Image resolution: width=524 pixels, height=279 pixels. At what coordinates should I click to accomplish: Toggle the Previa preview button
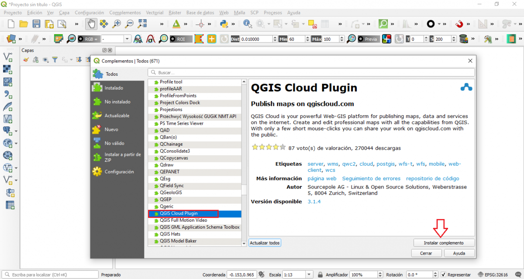tap(369, 38)
